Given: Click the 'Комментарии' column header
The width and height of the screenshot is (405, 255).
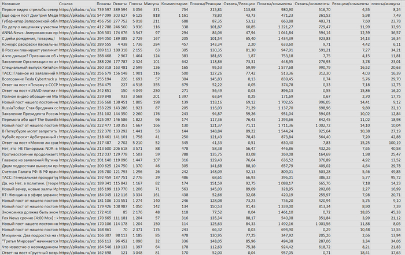Looking at the screenshot, I should point(175,3).
